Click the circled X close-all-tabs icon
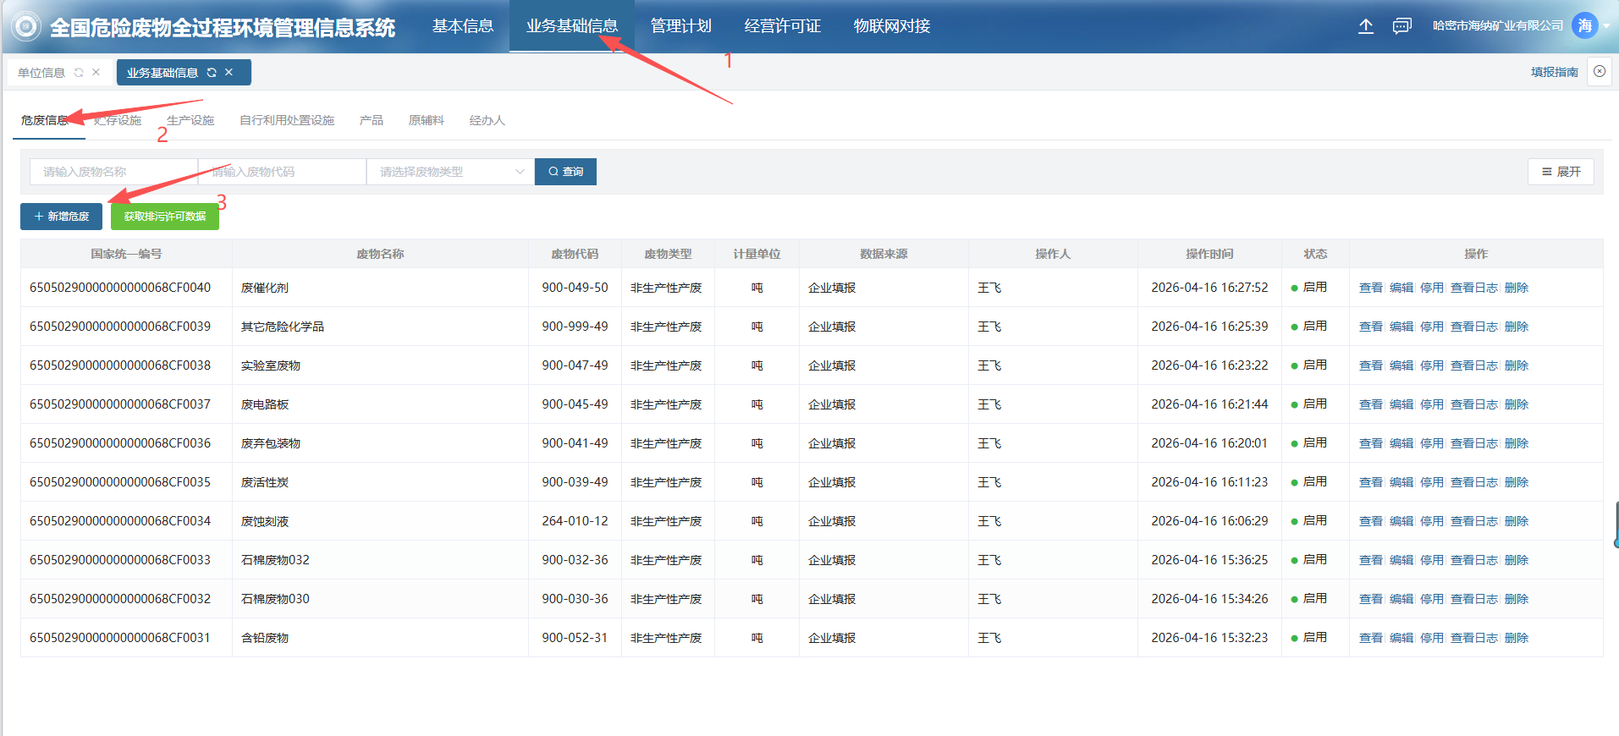Image resolution: width=1619 pixels, height=736 pixels. coord(1599,72)
